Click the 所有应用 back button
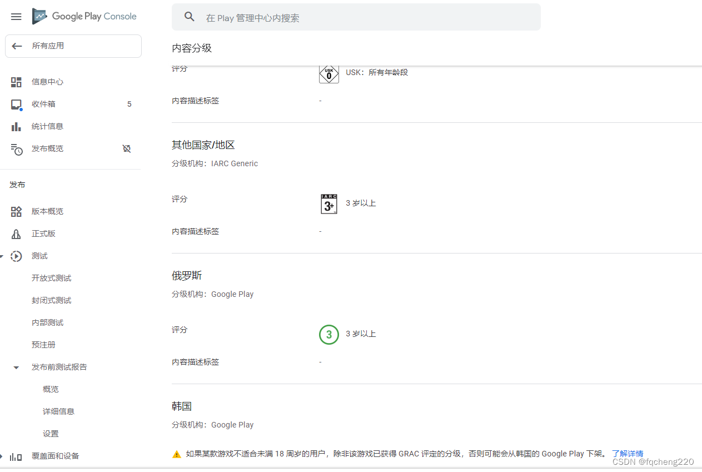 point(73,46)
